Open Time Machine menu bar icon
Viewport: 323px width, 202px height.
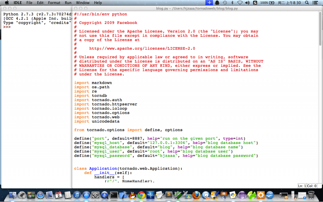point(225,3)
